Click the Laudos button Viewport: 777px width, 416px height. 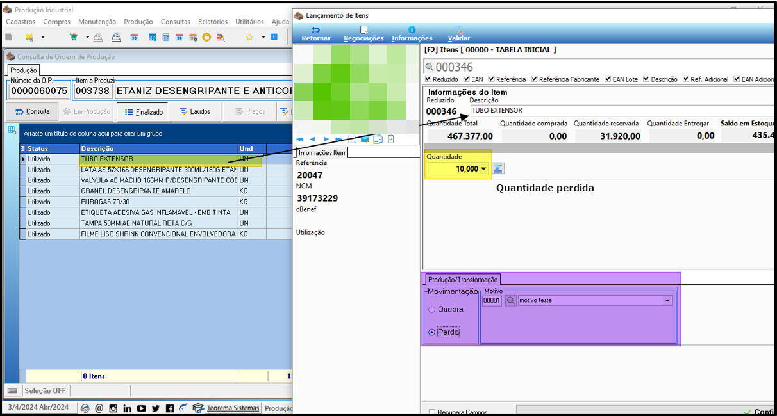[195, 111]
